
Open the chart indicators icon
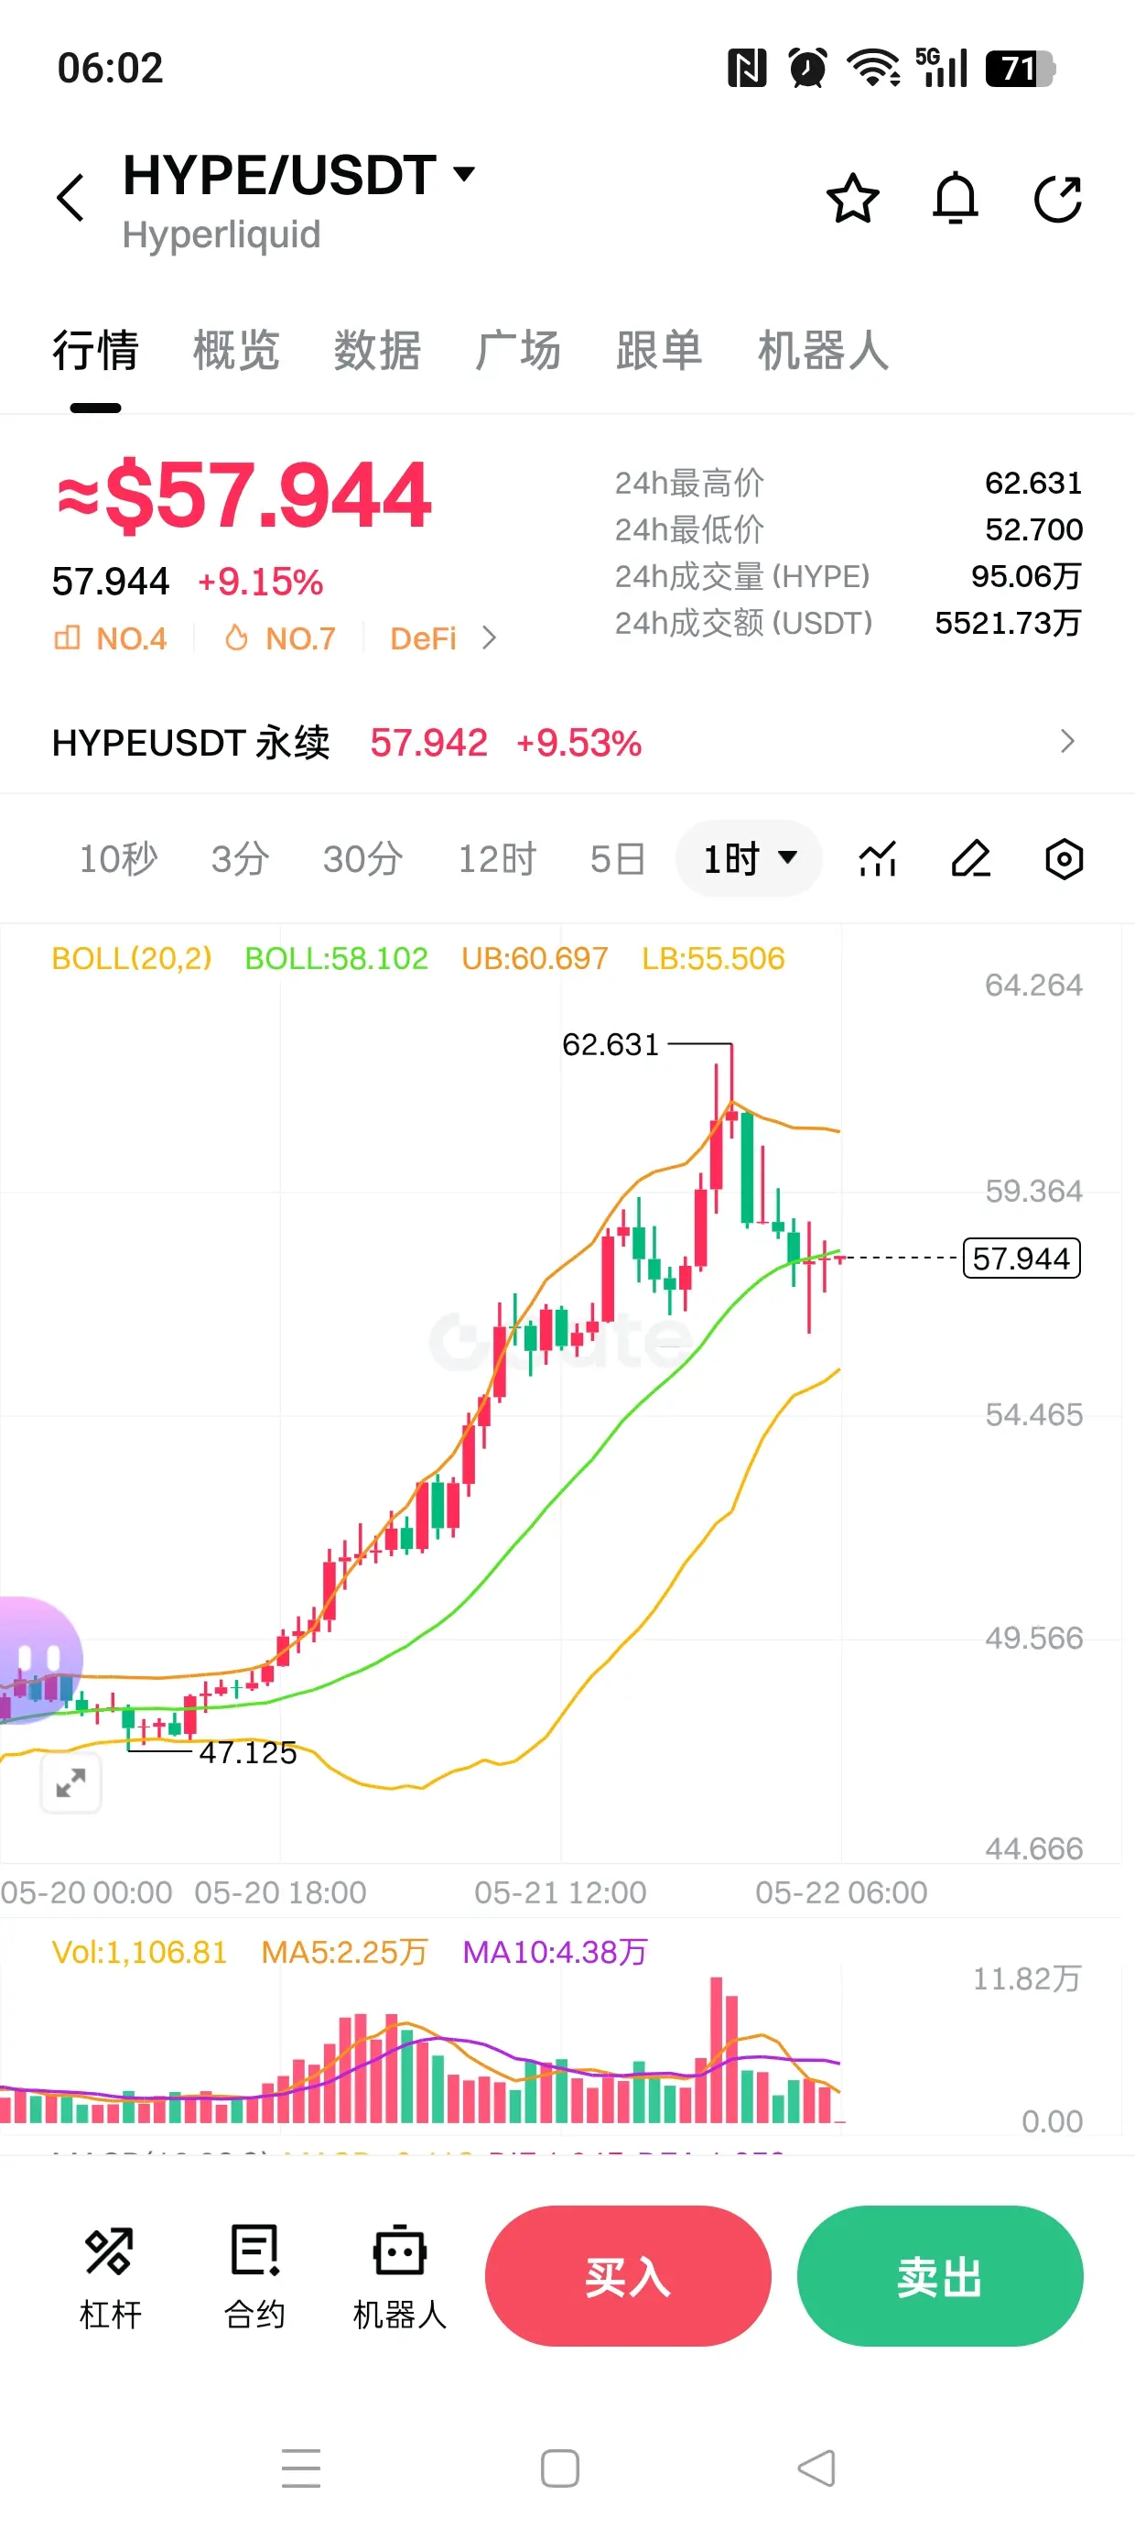(877, 858)
